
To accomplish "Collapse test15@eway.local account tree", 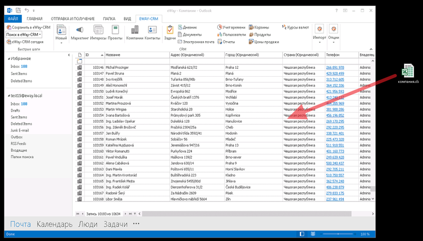I will click(9, 96).
